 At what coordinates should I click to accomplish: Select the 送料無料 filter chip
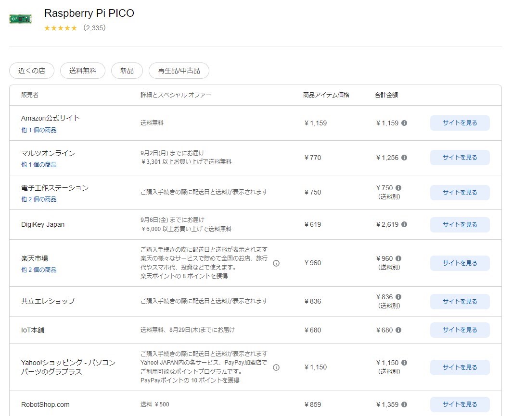[83, 71]
